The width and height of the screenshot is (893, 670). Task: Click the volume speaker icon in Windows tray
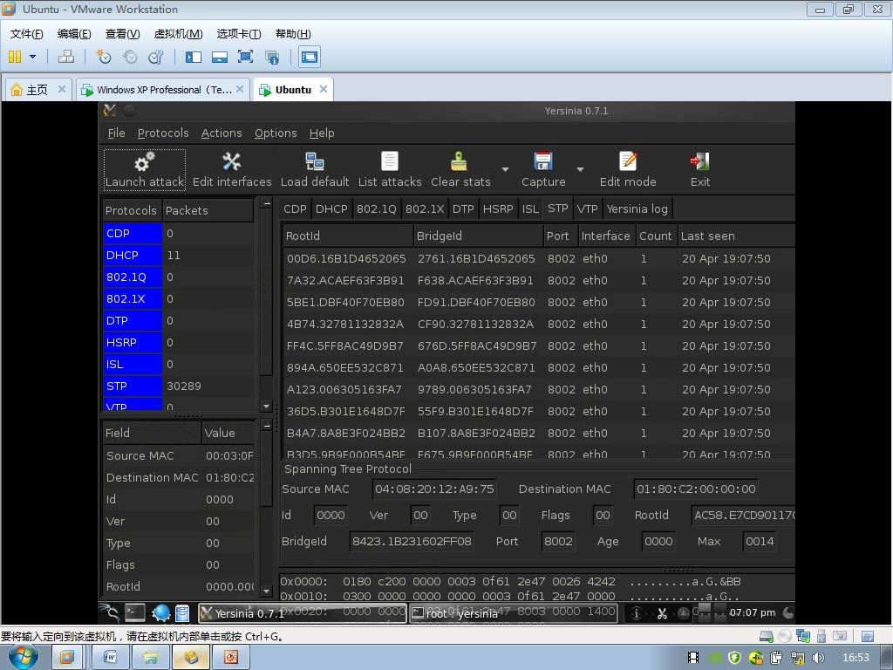(x=818, y=658)
